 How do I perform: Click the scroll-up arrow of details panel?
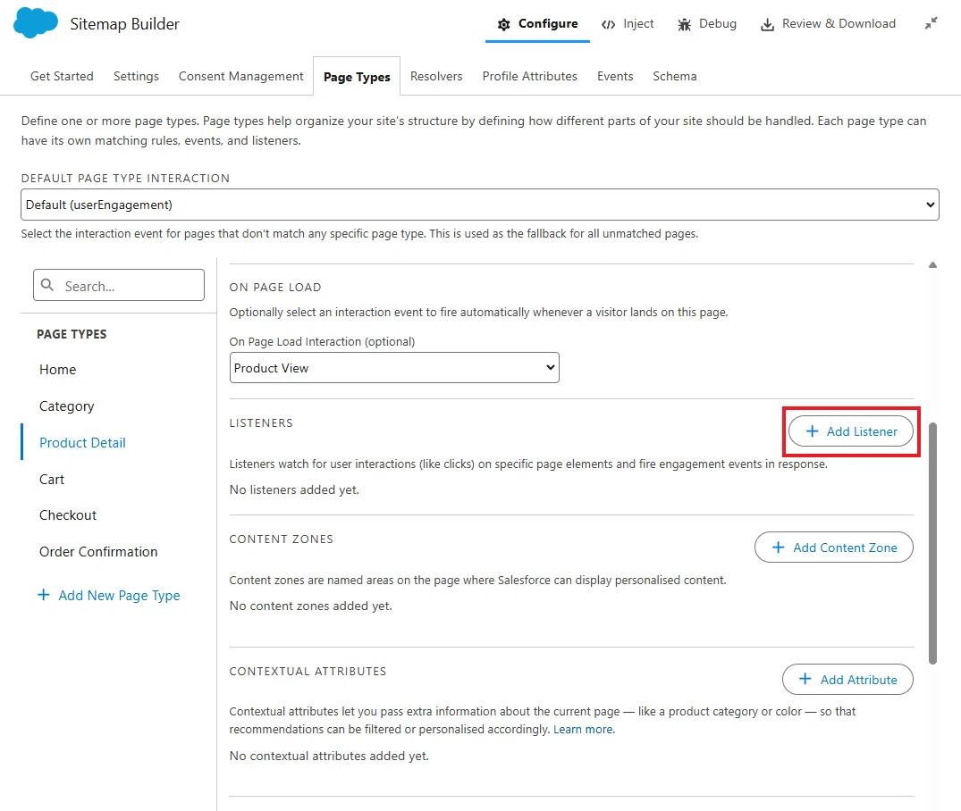932,264
